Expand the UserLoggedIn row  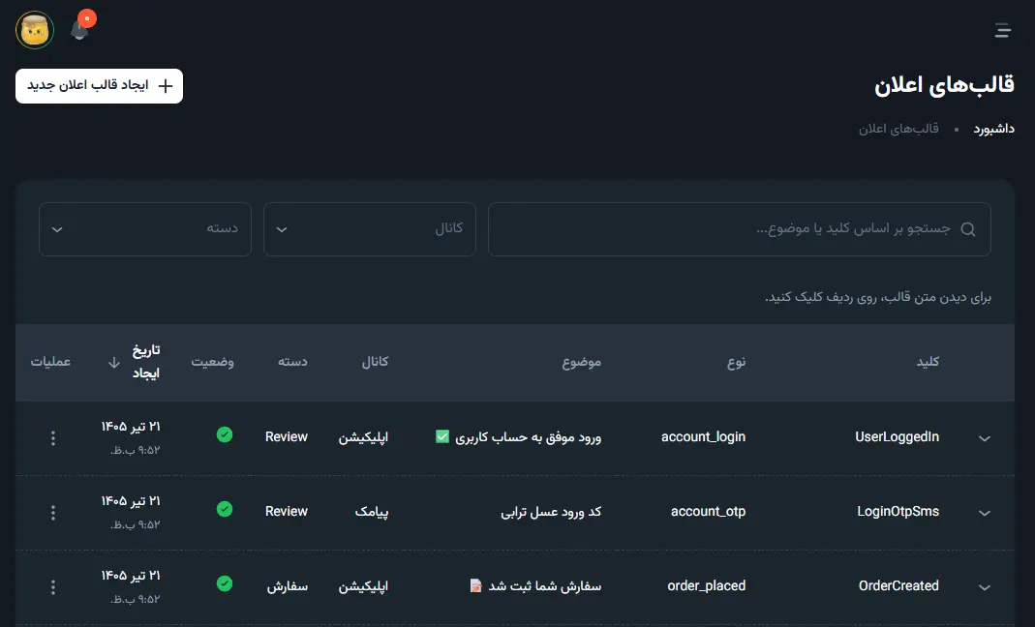click(985, 438)
